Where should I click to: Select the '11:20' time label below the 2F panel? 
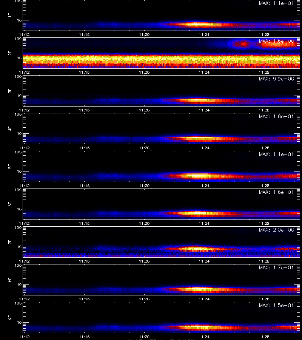point(144,72)
